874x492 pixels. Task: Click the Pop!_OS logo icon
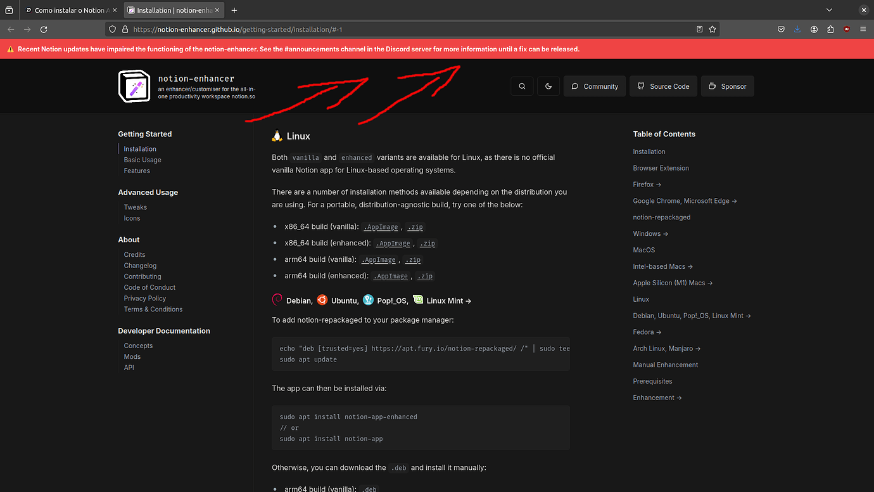coord(368,299)
